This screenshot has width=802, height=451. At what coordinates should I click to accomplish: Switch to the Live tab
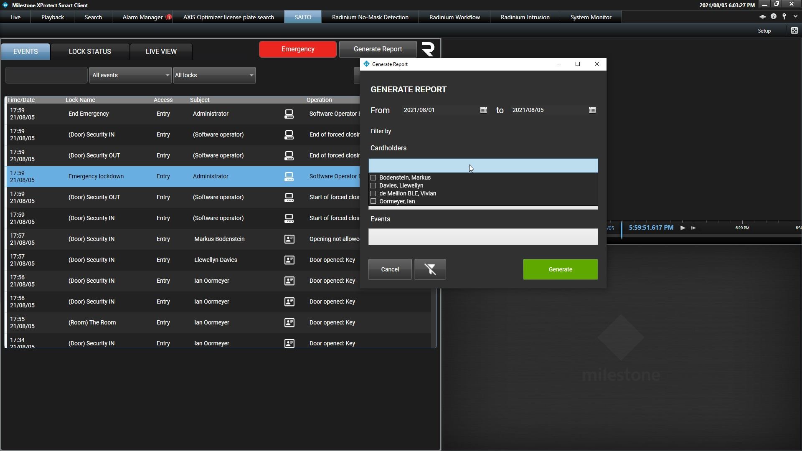click(x=15, y=17)
